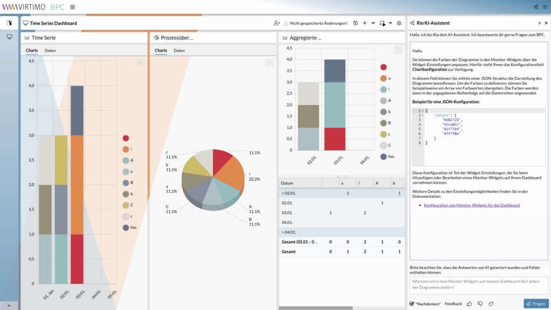Close the Rio KI-Assistent panel

(x=546, y=23)
